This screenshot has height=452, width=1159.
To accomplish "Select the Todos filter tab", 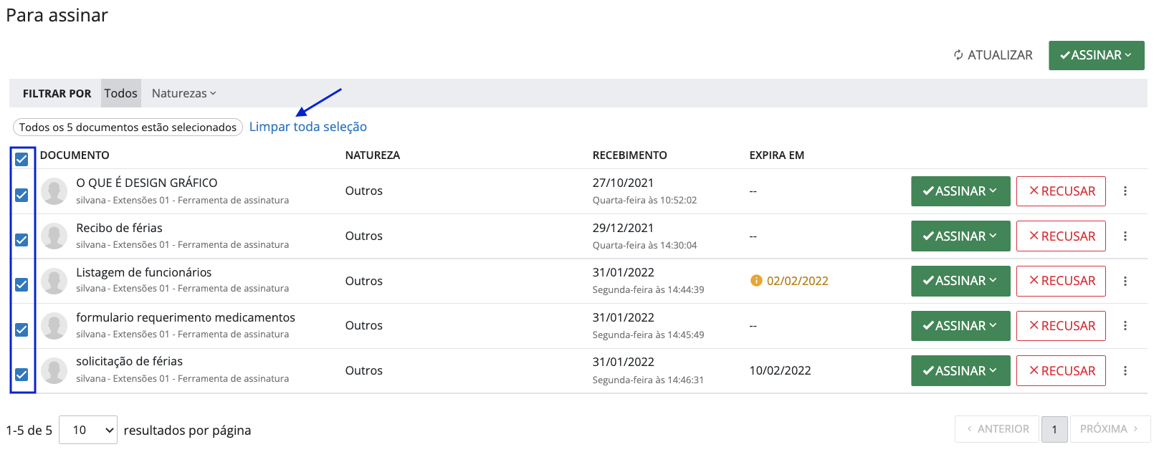I will point(120,93).
